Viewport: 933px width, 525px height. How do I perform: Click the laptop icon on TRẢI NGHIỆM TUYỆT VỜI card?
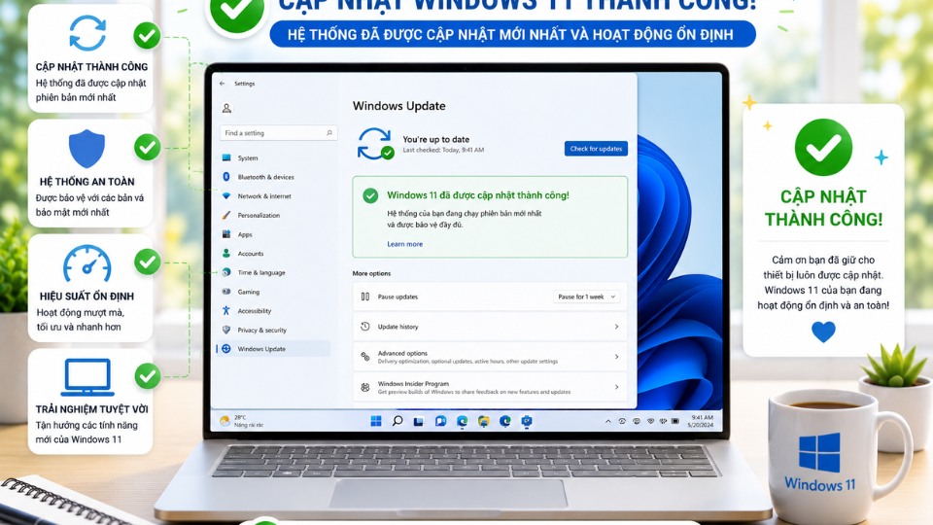(87, 377)
